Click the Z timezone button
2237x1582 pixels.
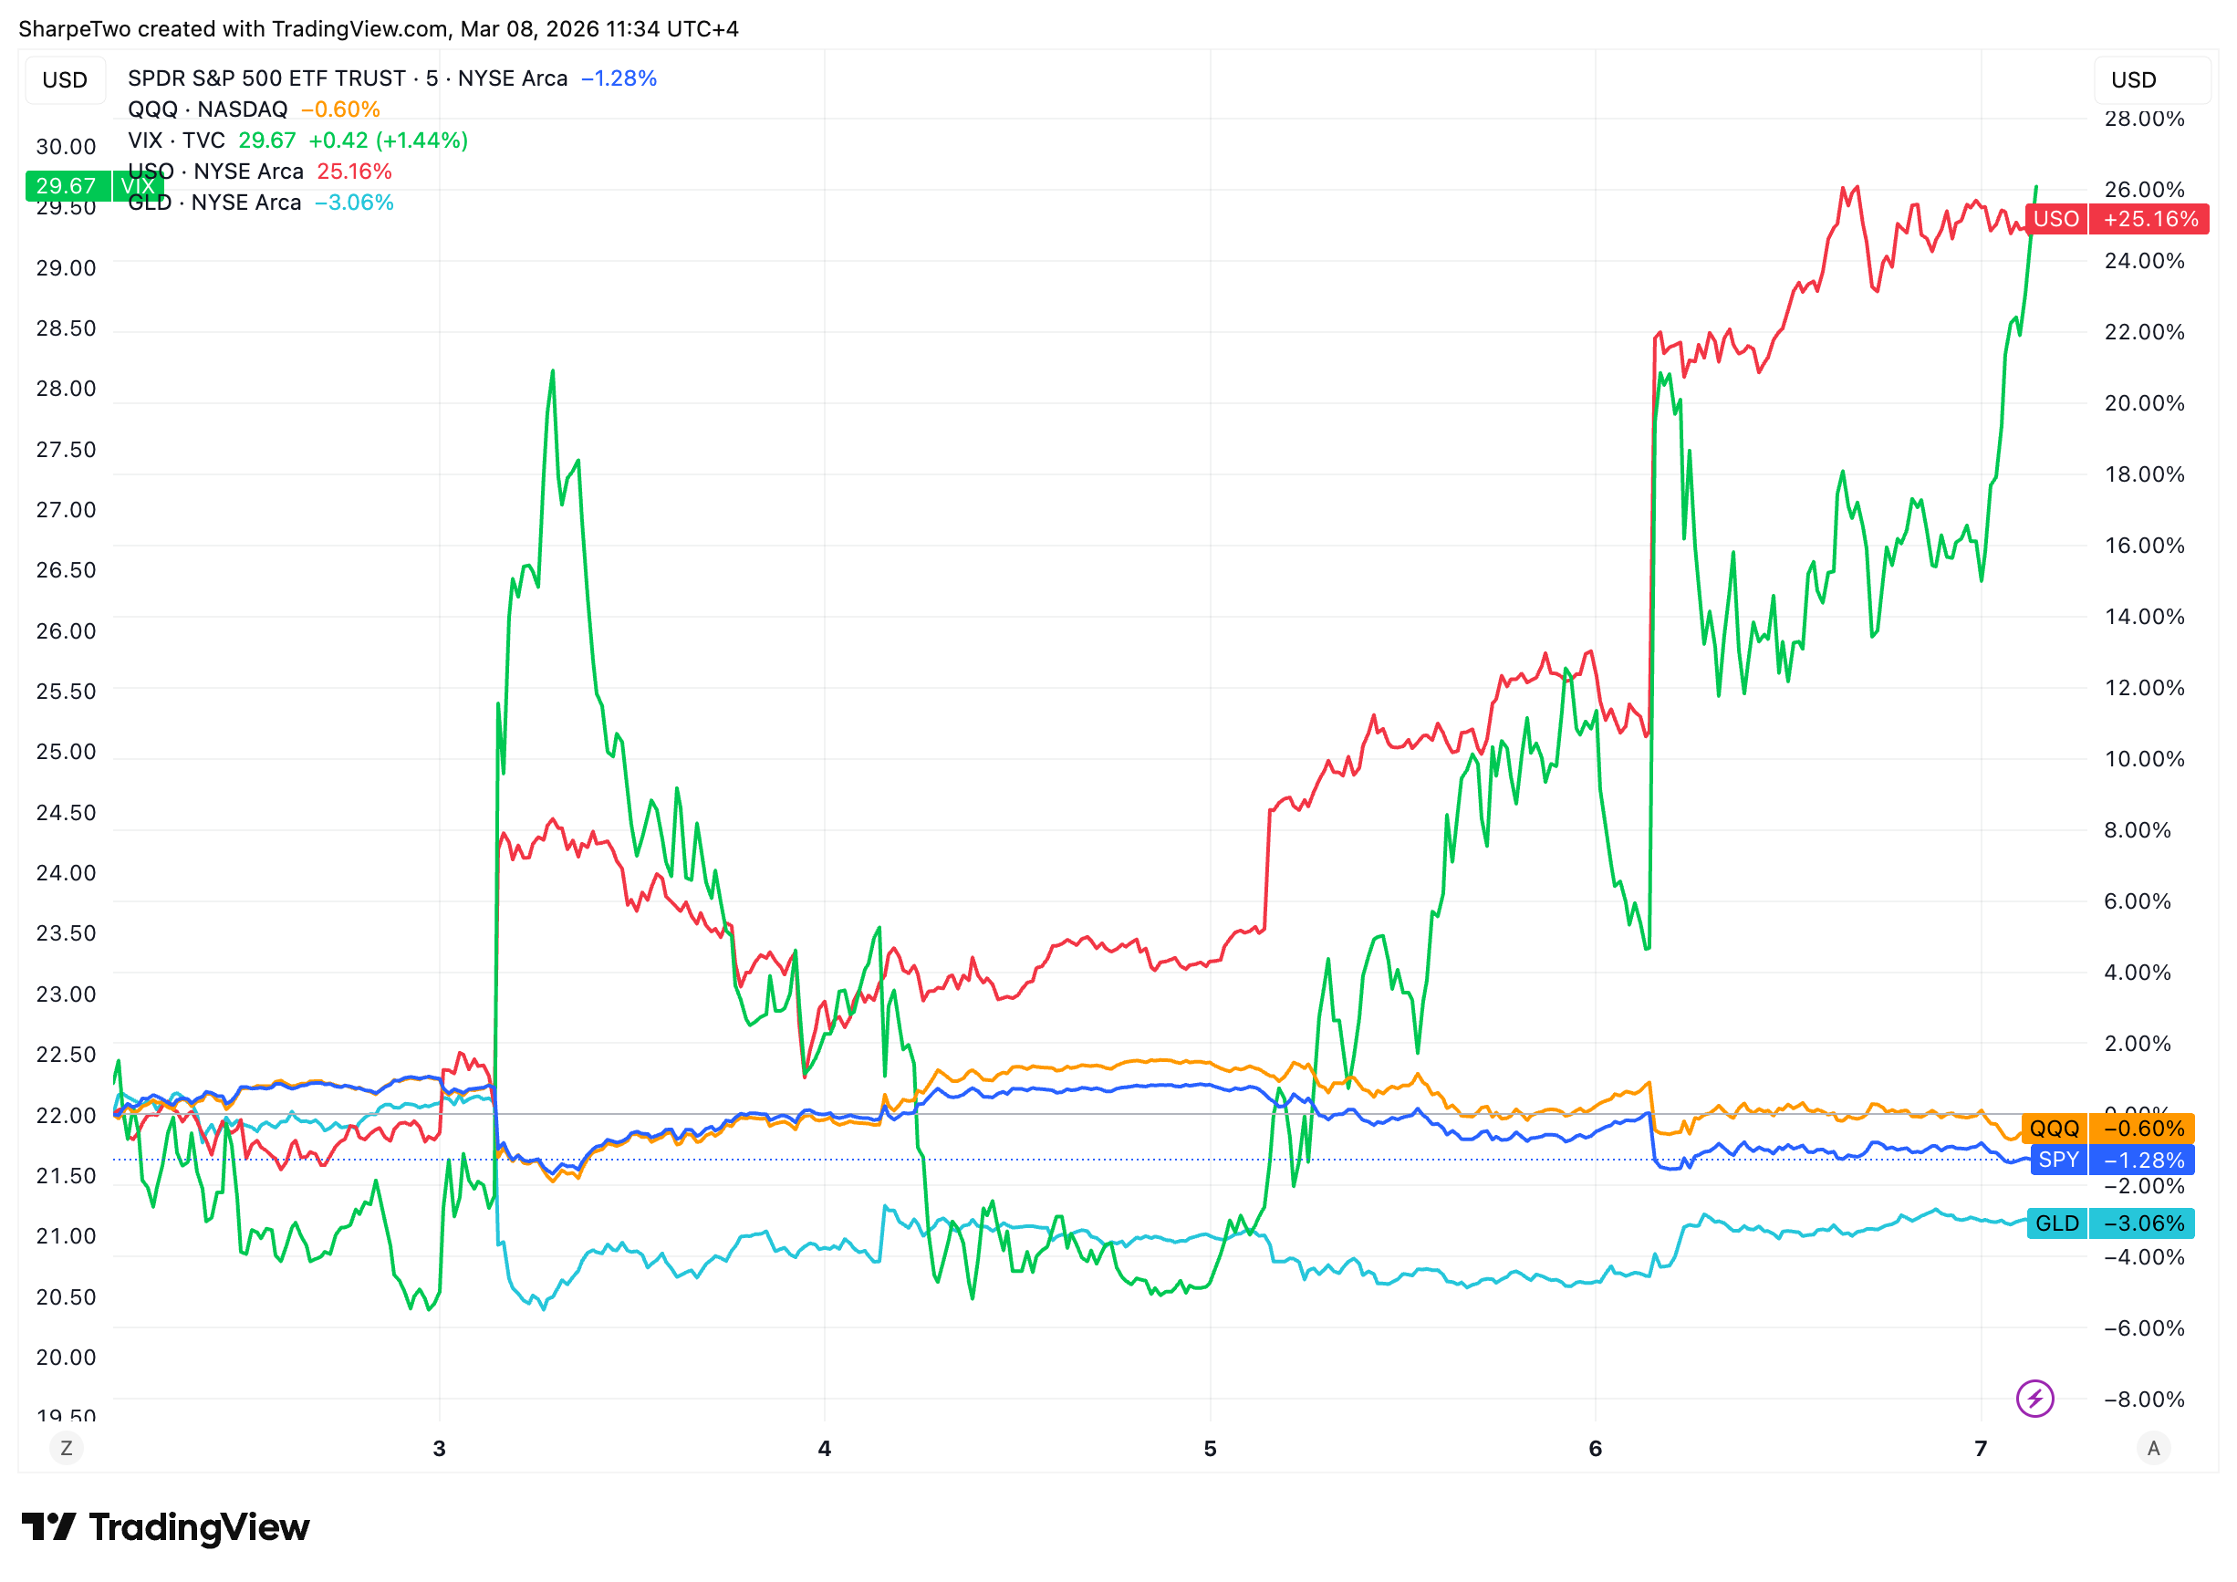(x=67, y=1449)
